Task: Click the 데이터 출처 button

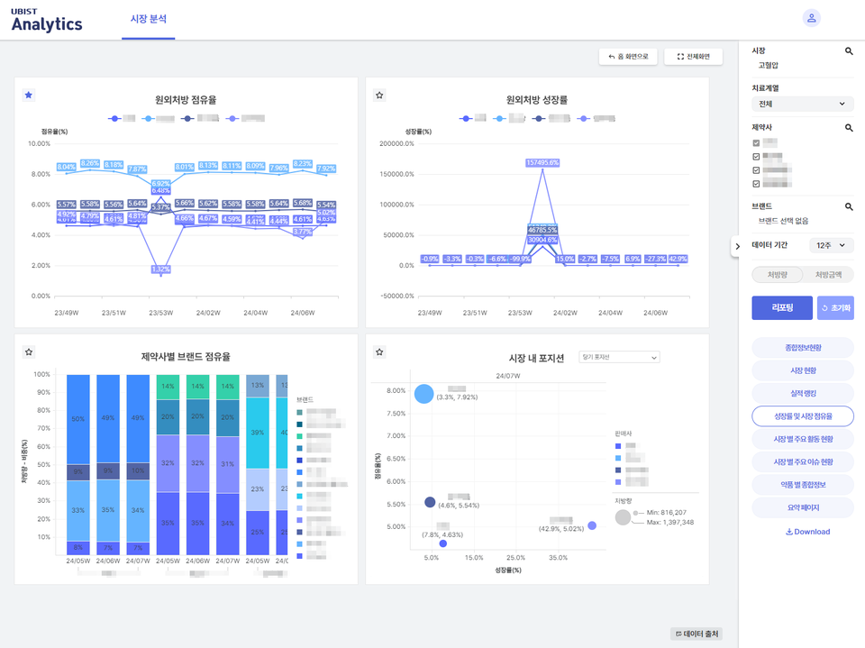Action: (x=697, y=634)
